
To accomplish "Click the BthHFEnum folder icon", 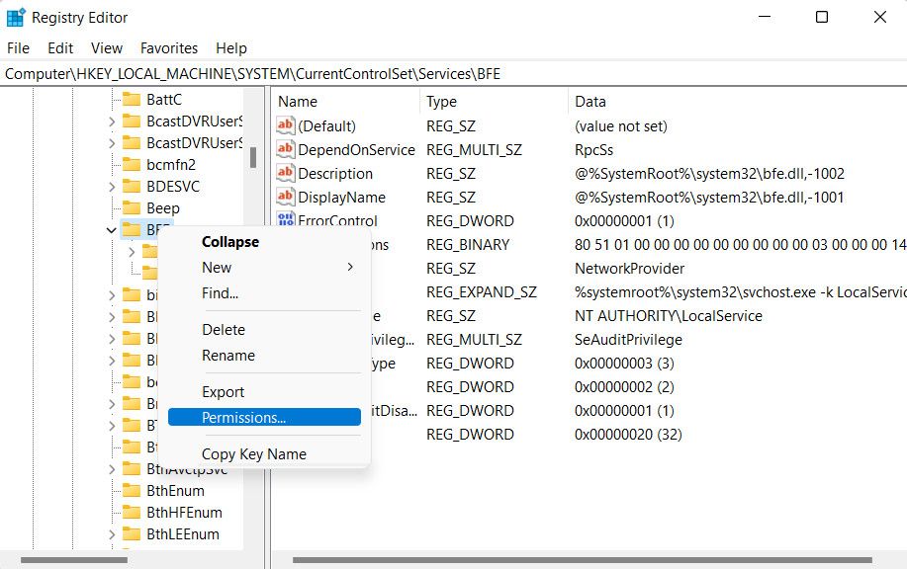I will [132, 513].
